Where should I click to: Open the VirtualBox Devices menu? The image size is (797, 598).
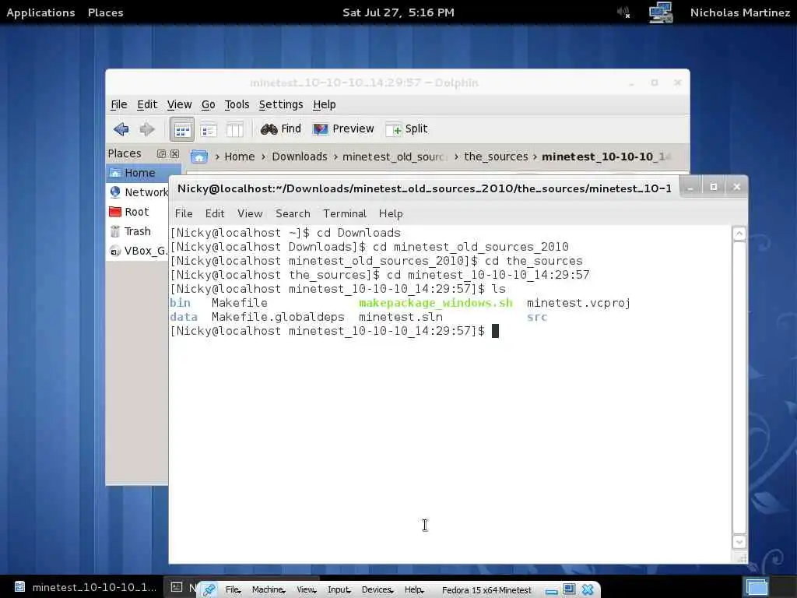pos(377,590)
